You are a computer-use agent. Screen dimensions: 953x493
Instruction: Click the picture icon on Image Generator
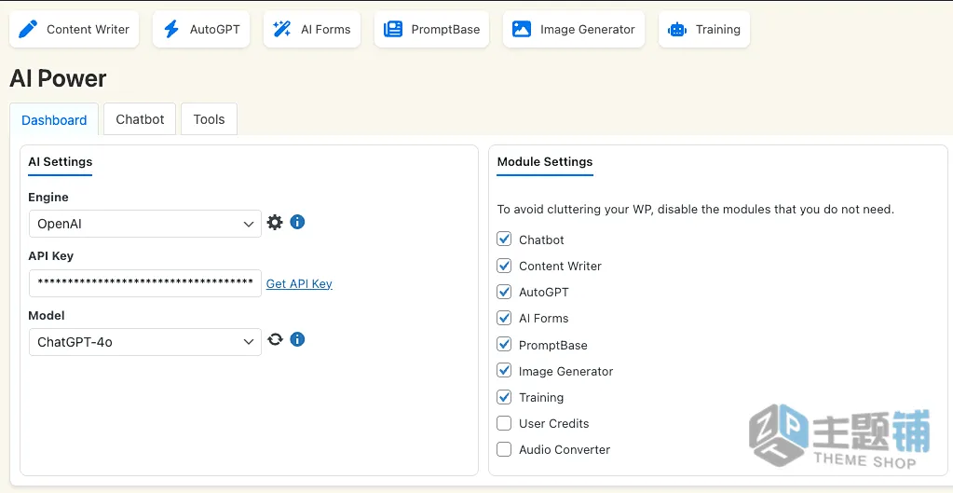[522, 29]
